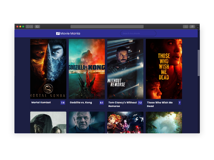Click the 7.6 rating badge
Image resolution: width=214 pixels, height=160 pixels.
pyautogui.click(x=63, y=103)
